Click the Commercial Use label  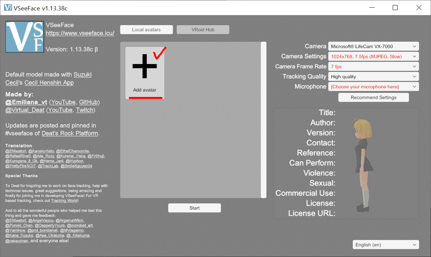click(x=305, y=193)
